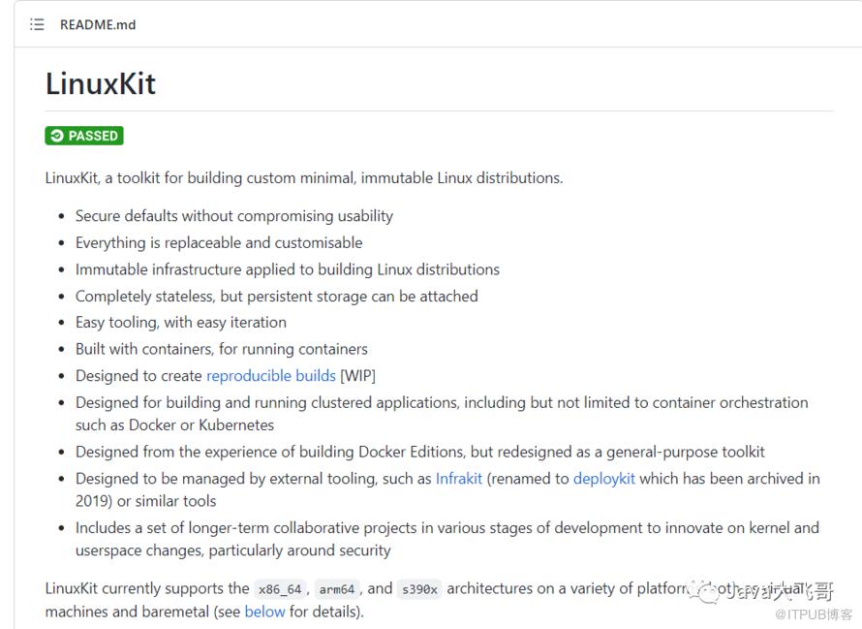Click the "Completely stateless" bullet line

(276, 296)
